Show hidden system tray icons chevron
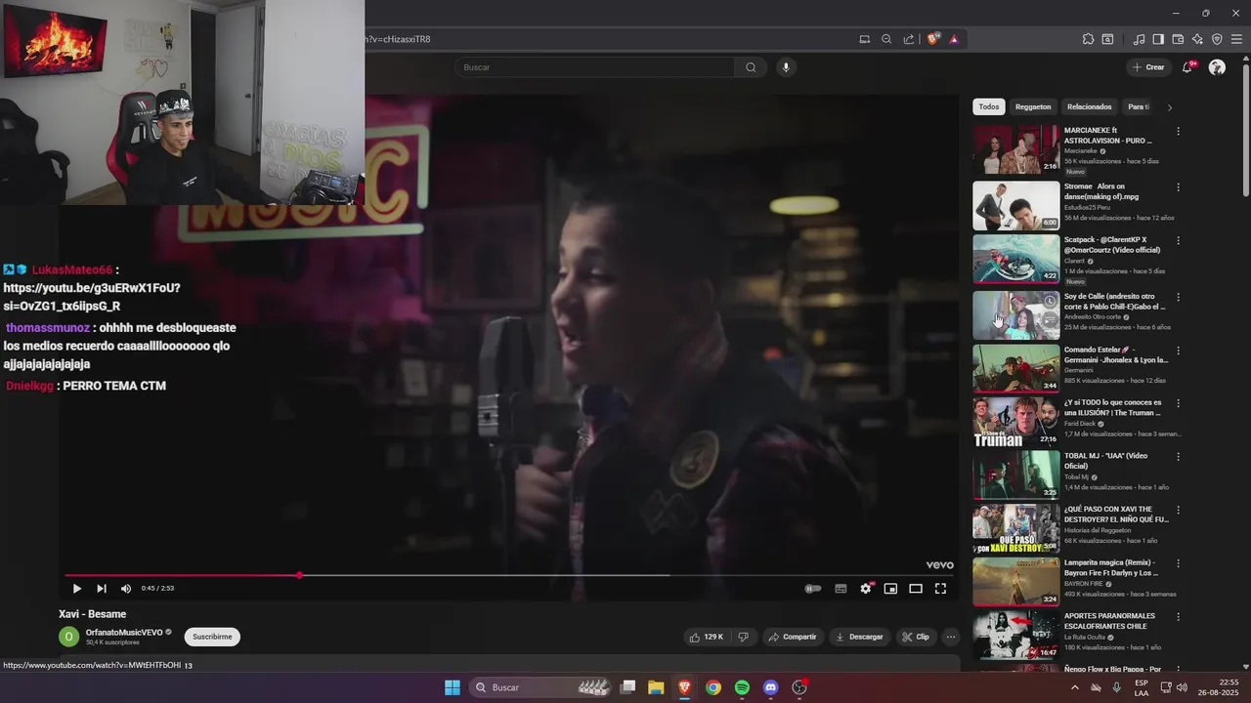The width and height of the screenshot is (1251, 703). tap(1075, 687)
